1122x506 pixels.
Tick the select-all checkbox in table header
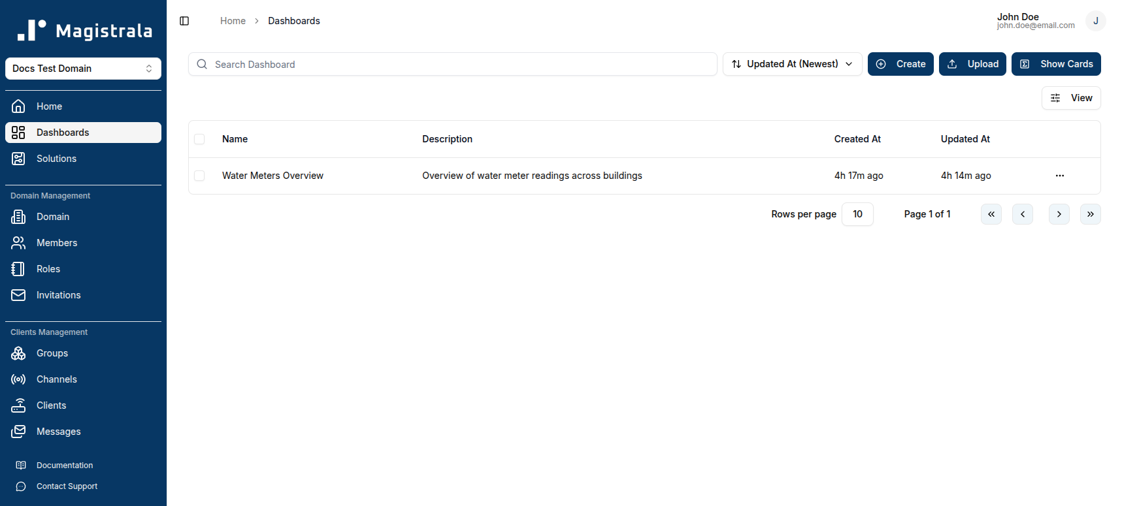point(200,139)
